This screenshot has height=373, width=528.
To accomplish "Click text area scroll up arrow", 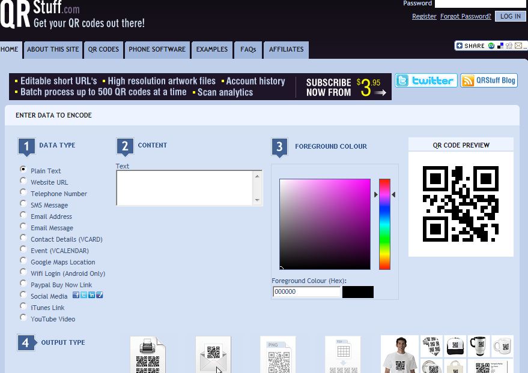I will (x=258, y=176).
